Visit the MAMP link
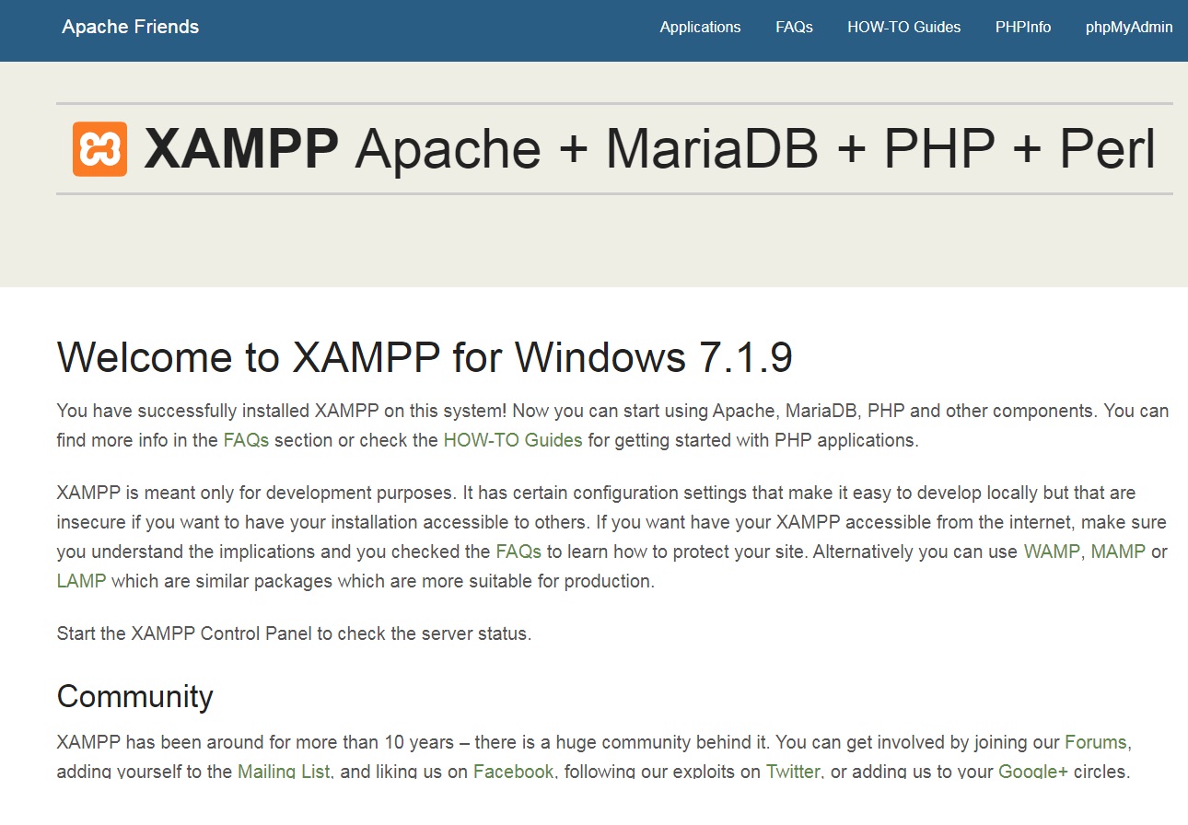Image resolution: width=1188 pixels, height=825 pixels. [x=1118, y=552]
